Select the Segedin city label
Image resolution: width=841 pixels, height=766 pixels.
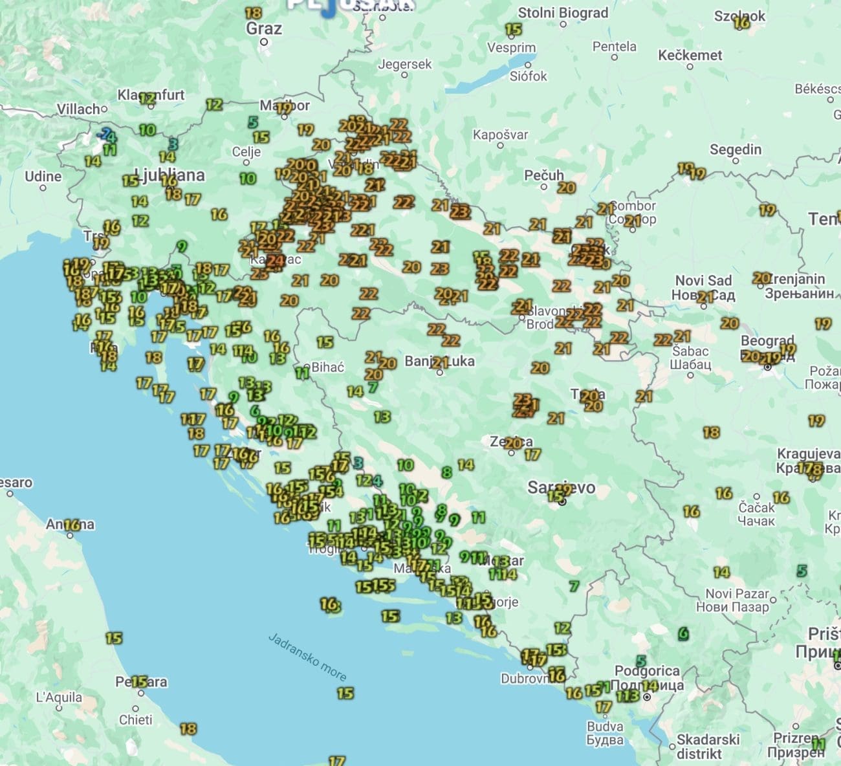[x=736, y=149]
